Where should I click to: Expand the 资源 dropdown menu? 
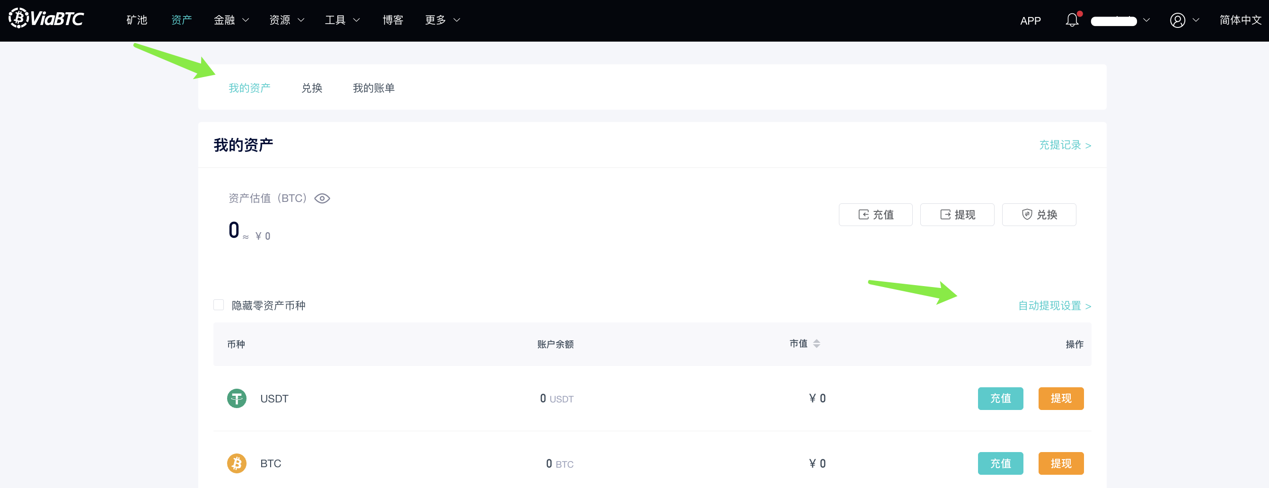pyautogui.click(x=287, y=20)
